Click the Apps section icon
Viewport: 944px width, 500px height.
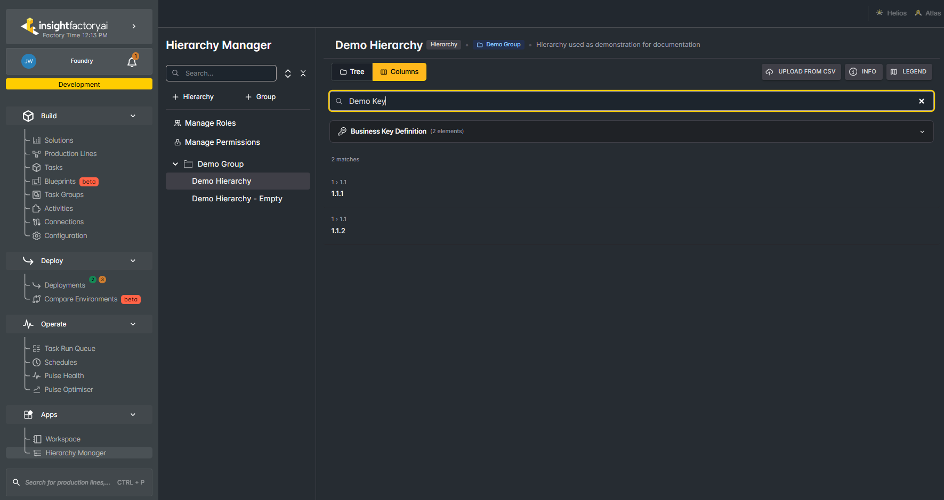click(x=28, y=415)
